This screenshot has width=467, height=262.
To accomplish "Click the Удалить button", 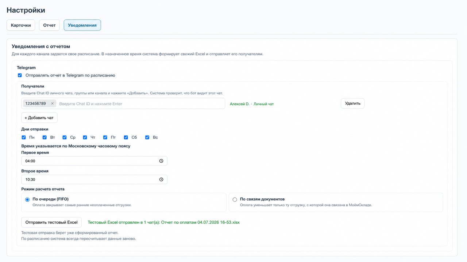I will tap(352, 103).
